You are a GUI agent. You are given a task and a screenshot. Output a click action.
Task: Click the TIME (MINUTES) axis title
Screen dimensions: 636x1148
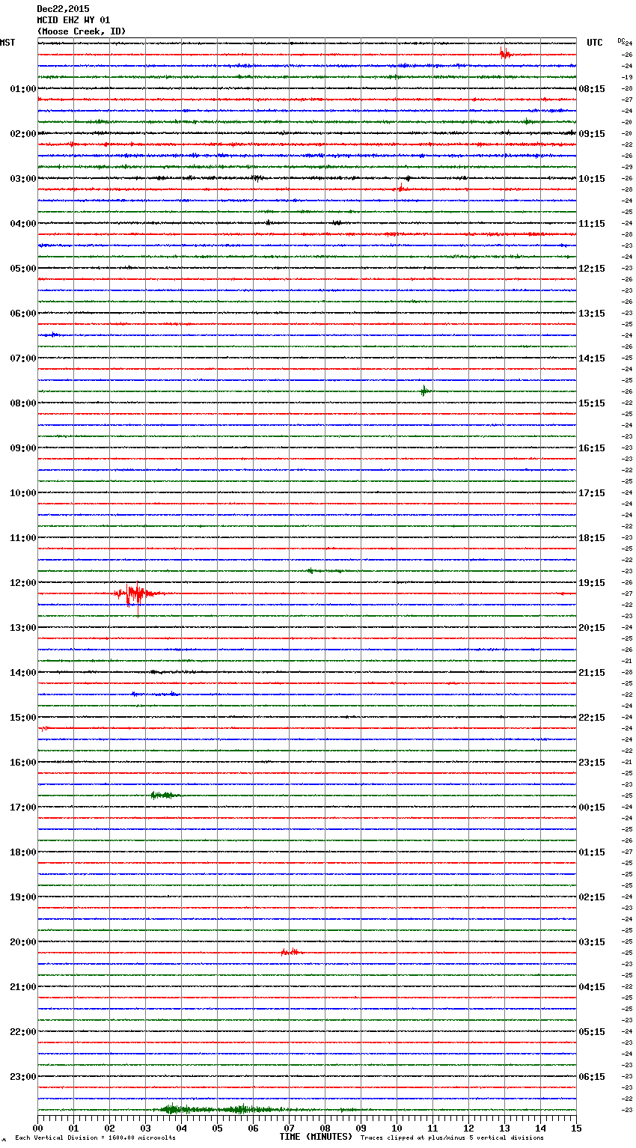[316, 1137]
